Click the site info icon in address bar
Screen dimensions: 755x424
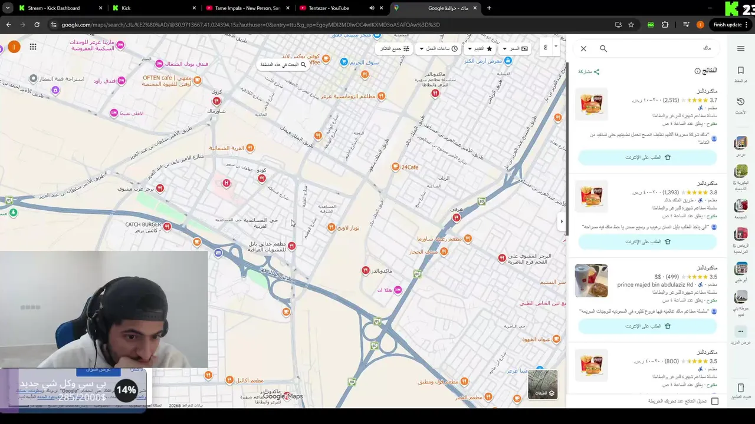54,25
